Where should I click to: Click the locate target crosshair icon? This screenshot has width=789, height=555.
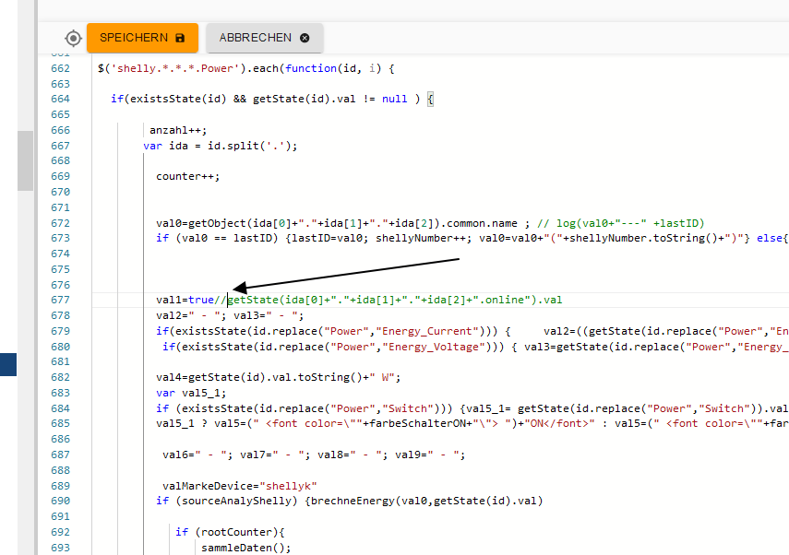click(x=74, y=38)
